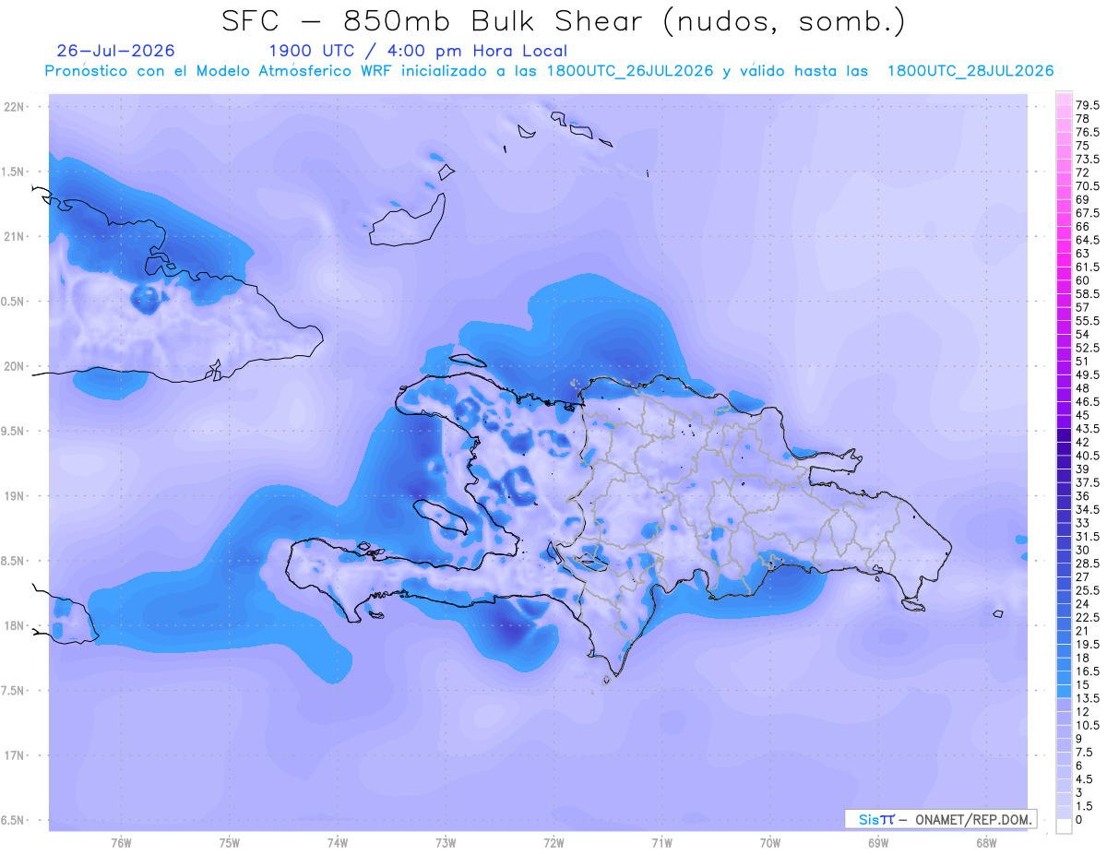Click the bright blue swatch between 15 and 16.5

pos(1064,678)
